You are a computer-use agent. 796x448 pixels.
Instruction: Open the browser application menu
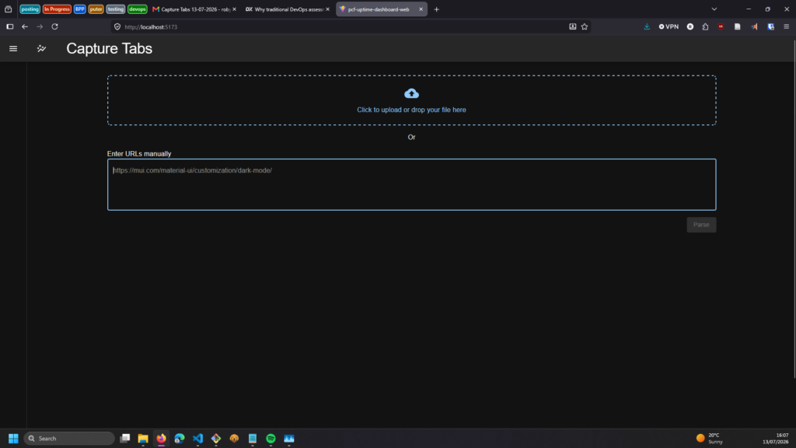786,27
